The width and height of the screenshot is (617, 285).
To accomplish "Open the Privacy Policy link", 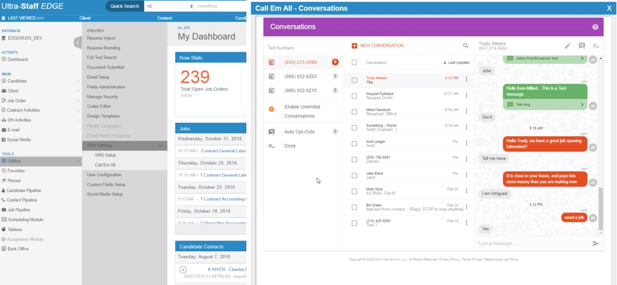I will pyautogui.click(x=449, y=259).
